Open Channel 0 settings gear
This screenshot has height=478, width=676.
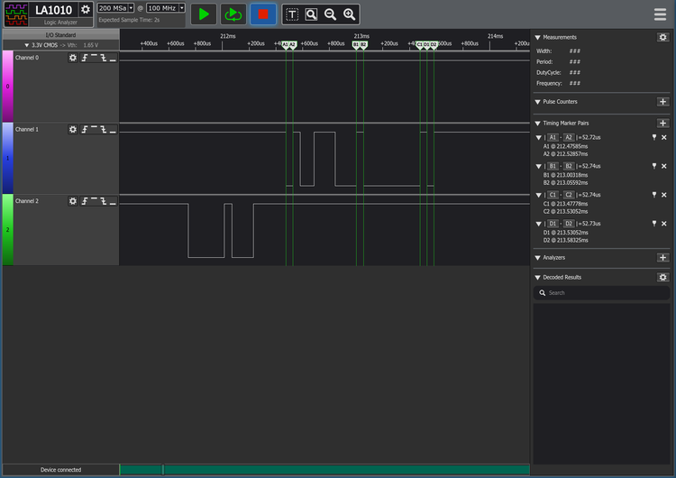[x=73, y=58]
